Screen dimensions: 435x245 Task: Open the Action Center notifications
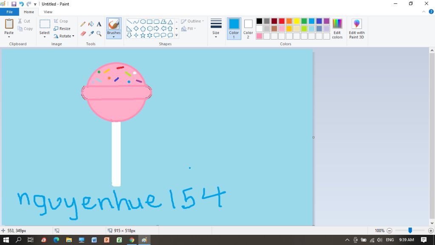click(x=424, y=240)
